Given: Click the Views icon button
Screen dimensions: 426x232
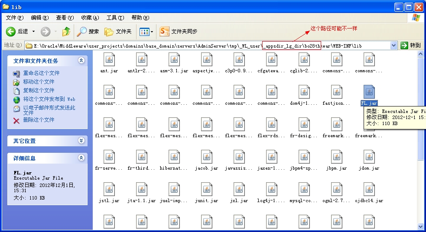Looking at the screenshot, I should 144,32.
